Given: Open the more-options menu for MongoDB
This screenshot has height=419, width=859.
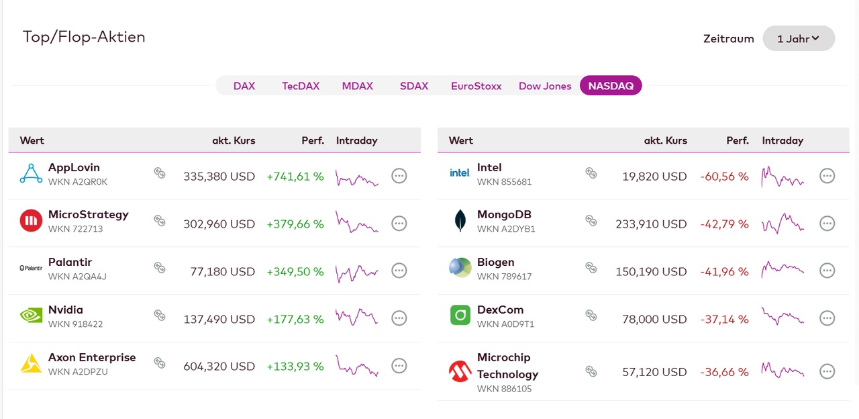Looking at the screenshot, I should (827, 224).
